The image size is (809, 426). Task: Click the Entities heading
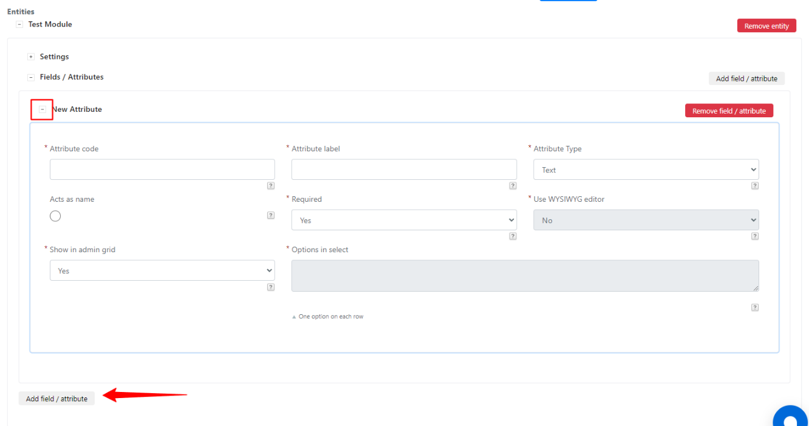21,12
